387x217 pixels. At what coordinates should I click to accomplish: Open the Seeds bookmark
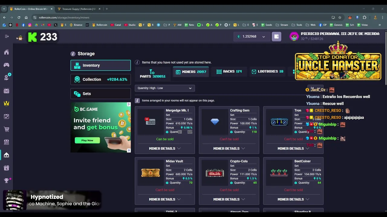click(x=266, y=25)
